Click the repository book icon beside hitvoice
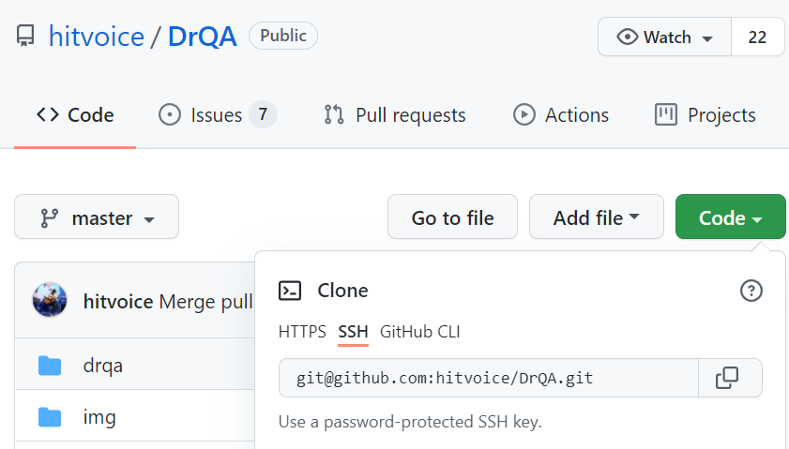The image size is (789, 449). coord(25,37)
